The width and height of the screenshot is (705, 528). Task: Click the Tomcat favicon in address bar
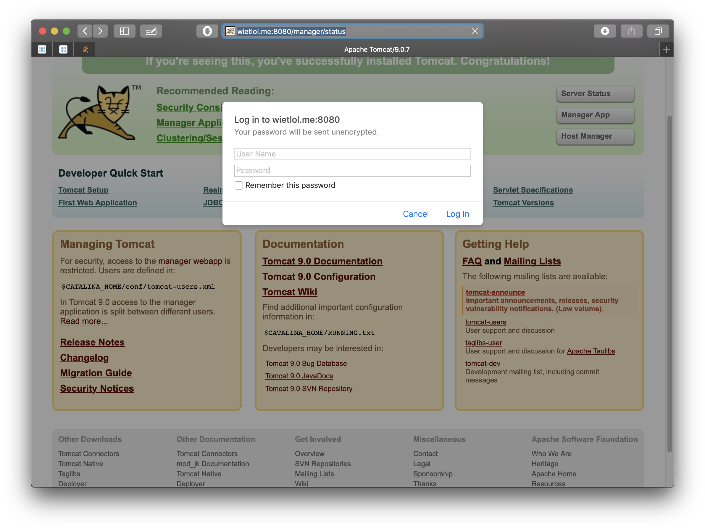pos(230,31)
